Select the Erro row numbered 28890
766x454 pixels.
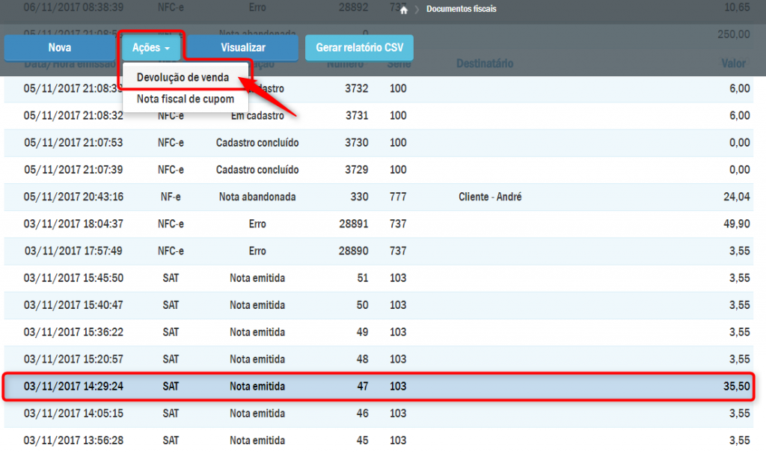(x=378, y=251)
